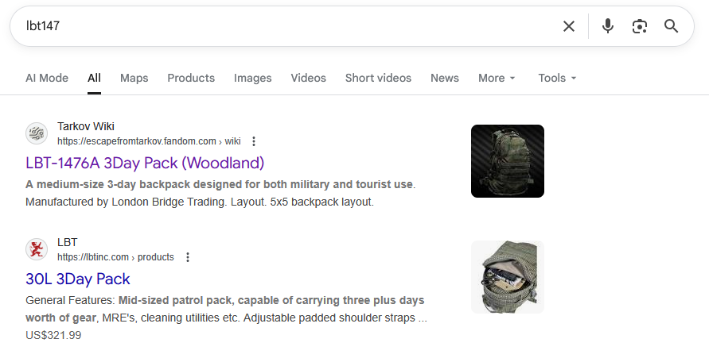The width and height of the screenshot is (709, 362).
Task: Expand the More dropdown
Action: [x=497, y=78]
